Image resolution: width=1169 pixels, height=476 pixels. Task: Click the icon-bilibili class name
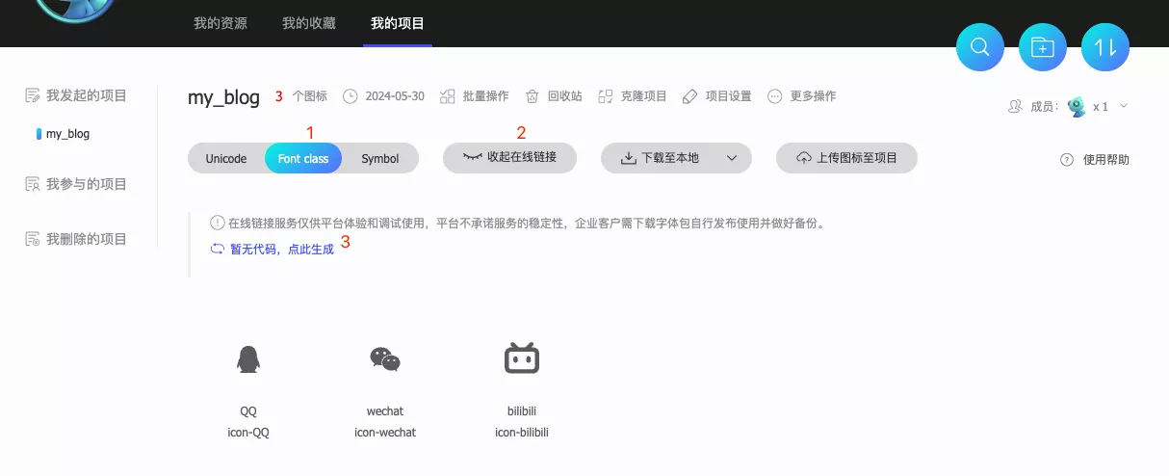tap(522, 433)
